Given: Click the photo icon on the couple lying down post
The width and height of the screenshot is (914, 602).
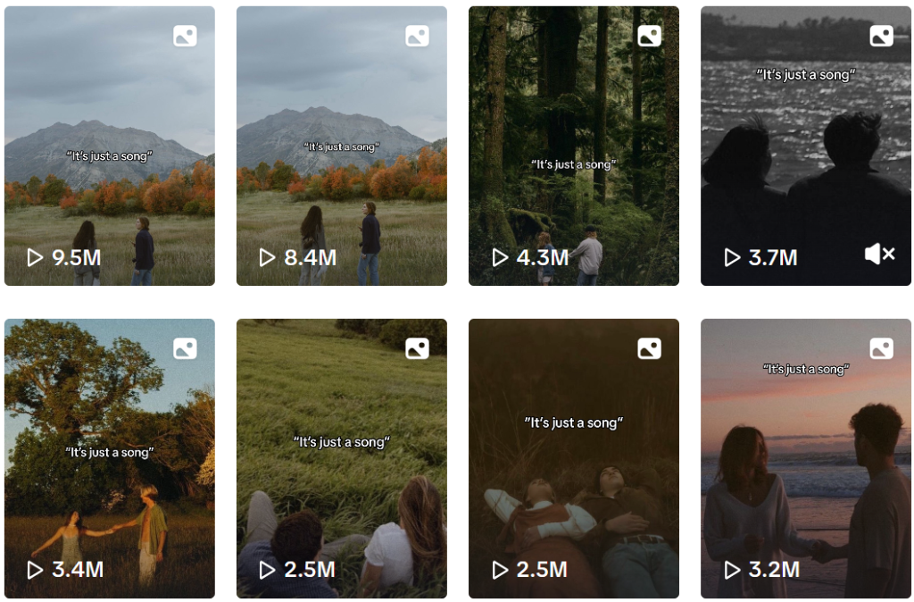Looking at the screenshot, I should pyautogui.click(x=649, y=348).
